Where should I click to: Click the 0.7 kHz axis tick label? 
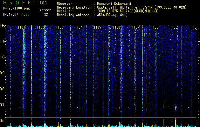[x=3, y=105]
